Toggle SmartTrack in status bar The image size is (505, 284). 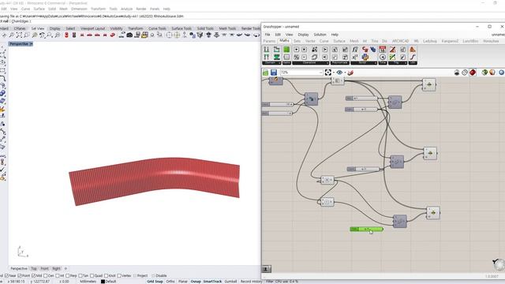tap(212, 282)
